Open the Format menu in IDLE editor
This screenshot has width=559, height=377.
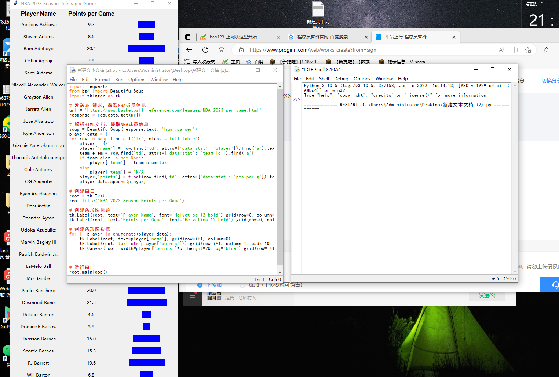click(102, 80)
